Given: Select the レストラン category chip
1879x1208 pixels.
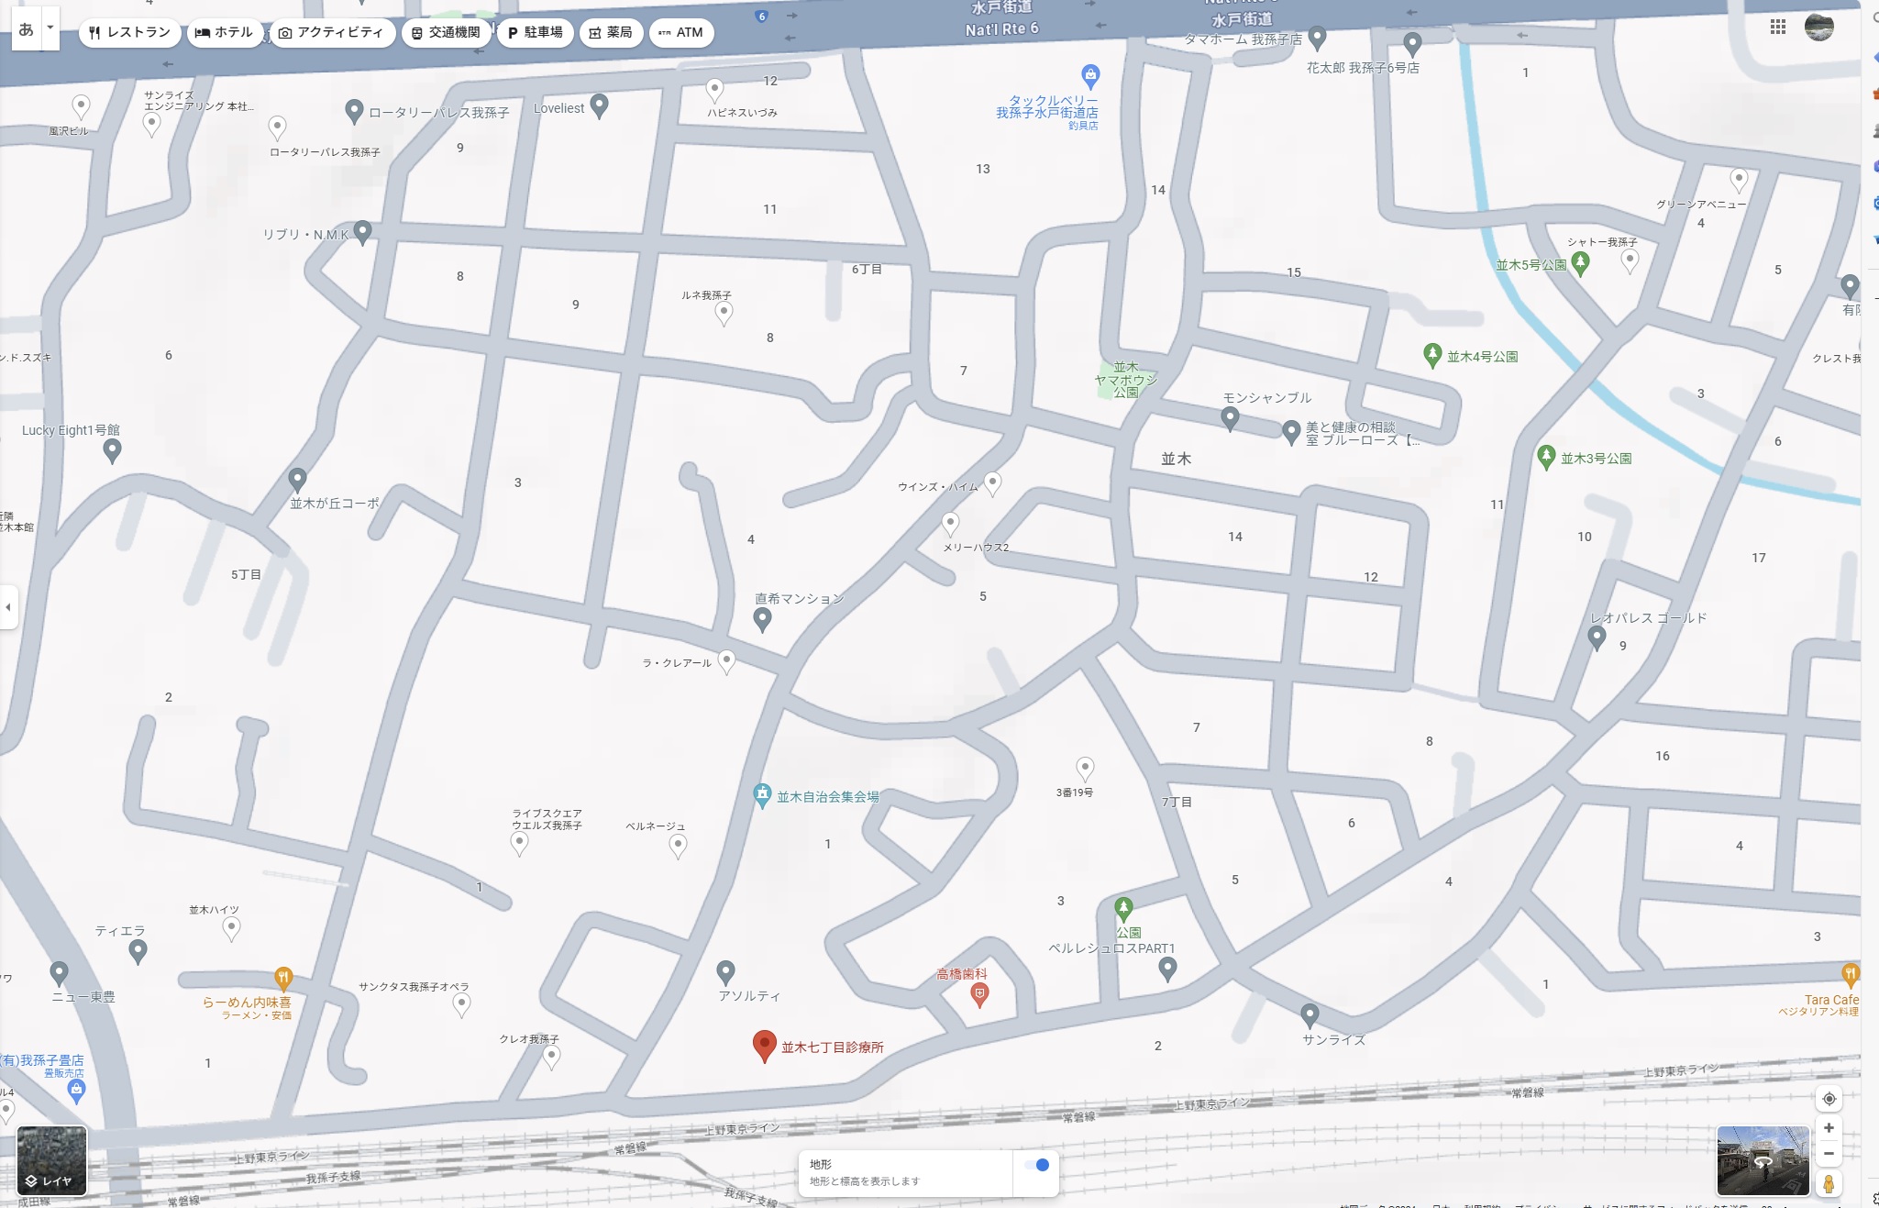Looking at the screenshot, I should point(129,32).
